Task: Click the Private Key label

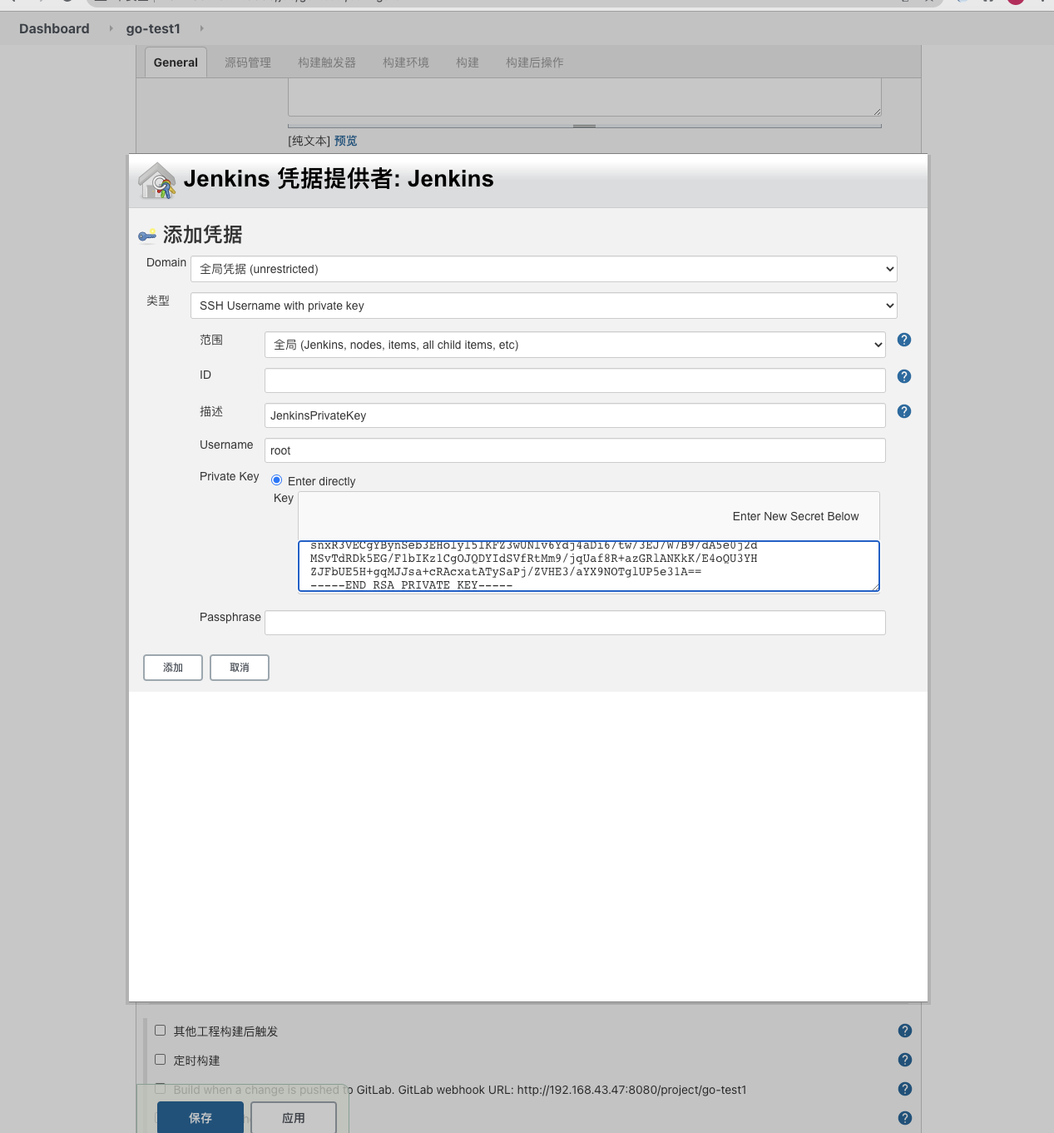Action: (229, 476)
